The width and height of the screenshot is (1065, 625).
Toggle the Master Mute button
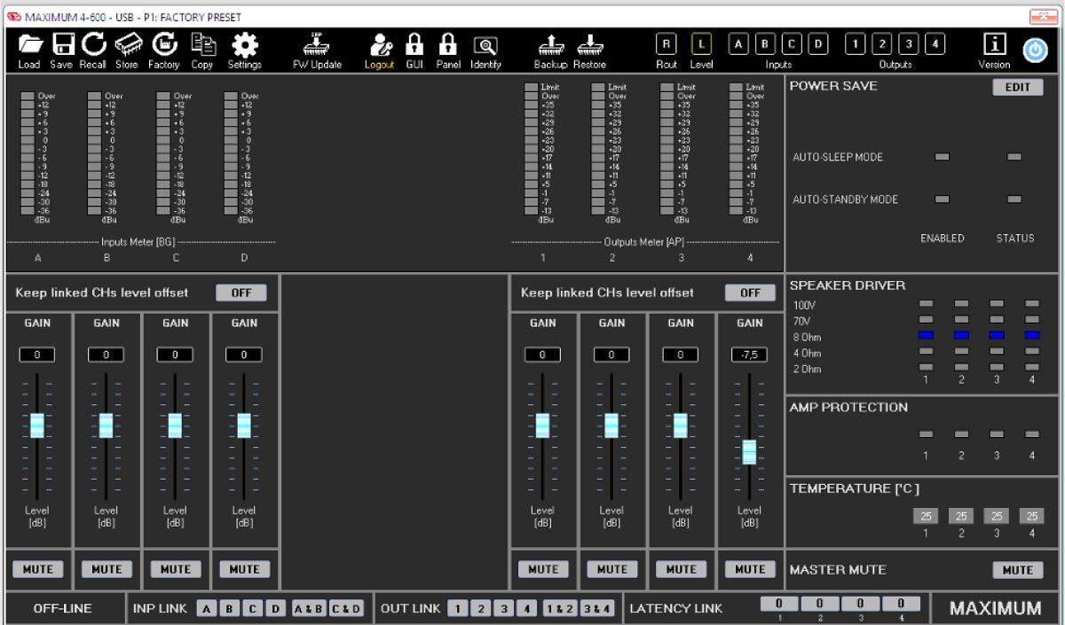point(1017,570)
